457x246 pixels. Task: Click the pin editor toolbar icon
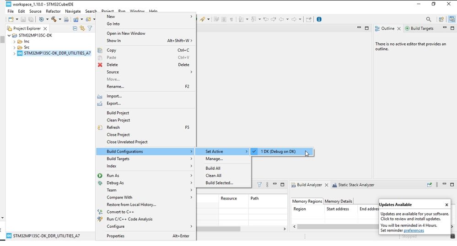(x=309, y=20)
